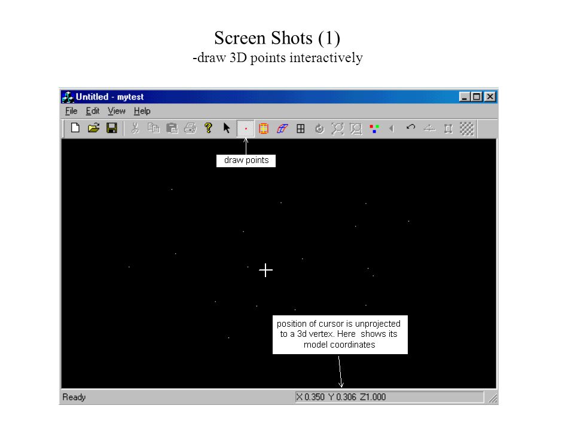
Task: Click the Cut scissors icon
Action: pyautogui.click(x=135, y=128)
